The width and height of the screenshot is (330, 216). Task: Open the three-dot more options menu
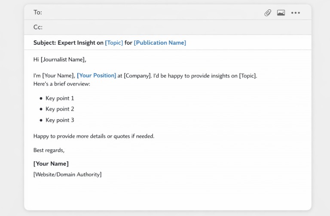click(295, 13)
